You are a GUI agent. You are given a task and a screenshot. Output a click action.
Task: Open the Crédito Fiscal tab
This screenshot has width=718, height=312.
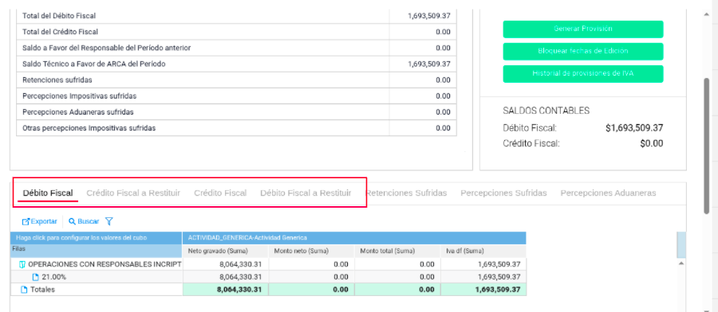220,193
